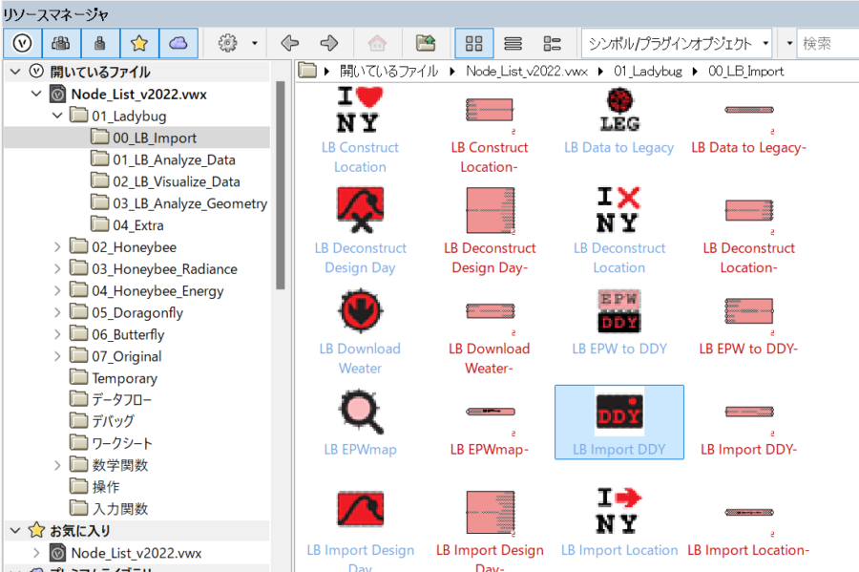Select the 01_LB_Analyze_Data folder
This screenshot has width=859, height=572.
(x=174, y=159)
